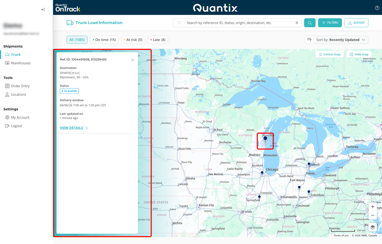The width and height of the screenshot is (382, 244).
Task: Open the help question mark icon
Action: [377, 8]
